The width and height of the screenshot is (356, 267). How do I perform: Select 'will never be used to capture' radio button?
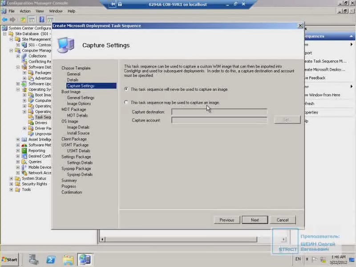coord(126,89)
